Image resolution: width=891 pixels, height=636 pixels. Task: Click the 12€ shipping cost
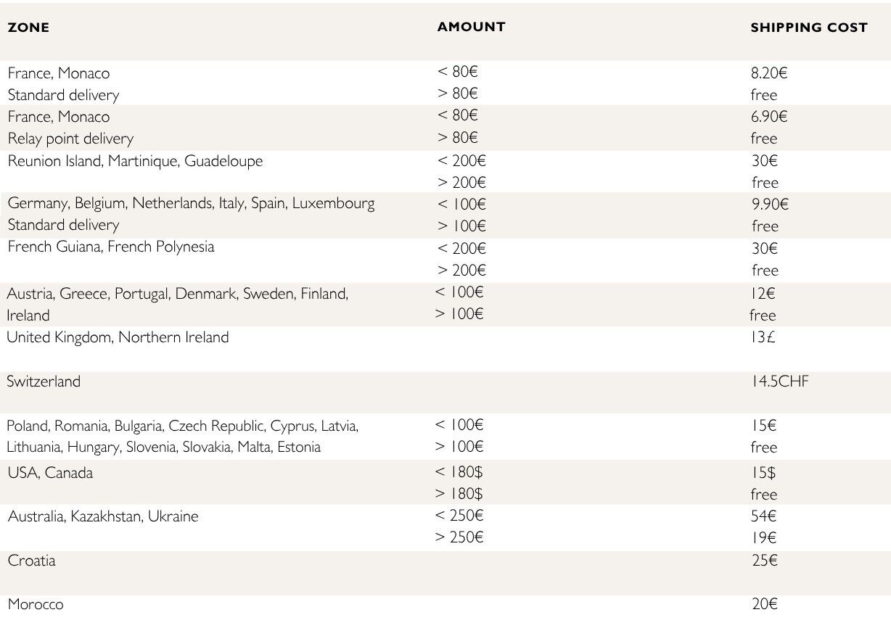coord(763,294)
